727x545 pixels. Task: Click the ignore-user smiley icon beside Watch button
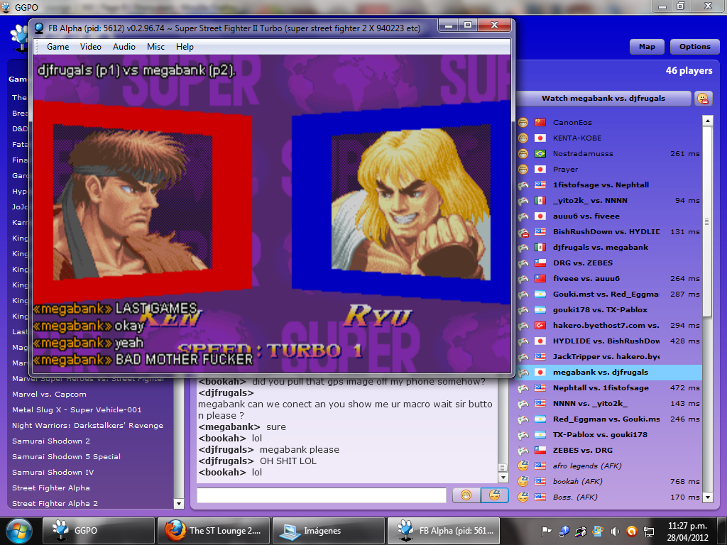pyautogui.click(x=703, y=98)
